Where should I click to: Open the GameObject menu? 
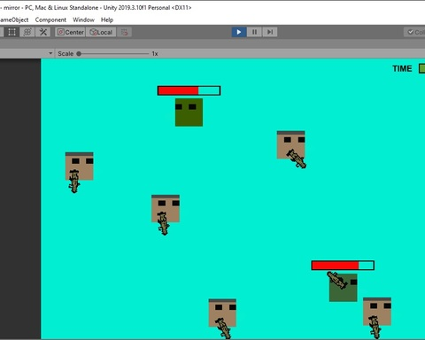click(13, 19)
